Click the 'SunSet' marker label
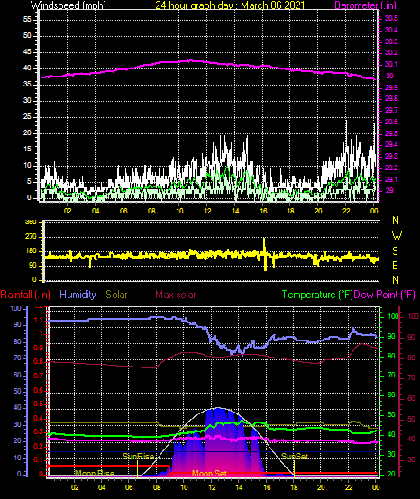The width and height of the screenshot is (420, 499). pos(295,457)
